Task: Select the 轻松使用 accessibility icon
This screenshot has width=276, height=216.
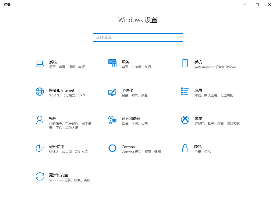Action: point(40,148)
